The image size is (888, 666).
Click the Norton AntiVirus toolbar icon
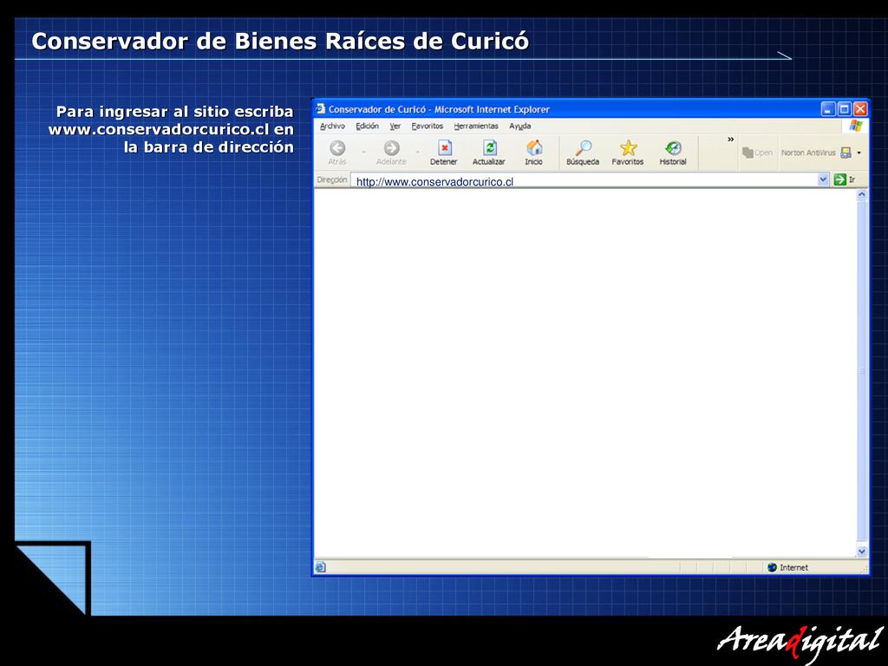point(846,153)
